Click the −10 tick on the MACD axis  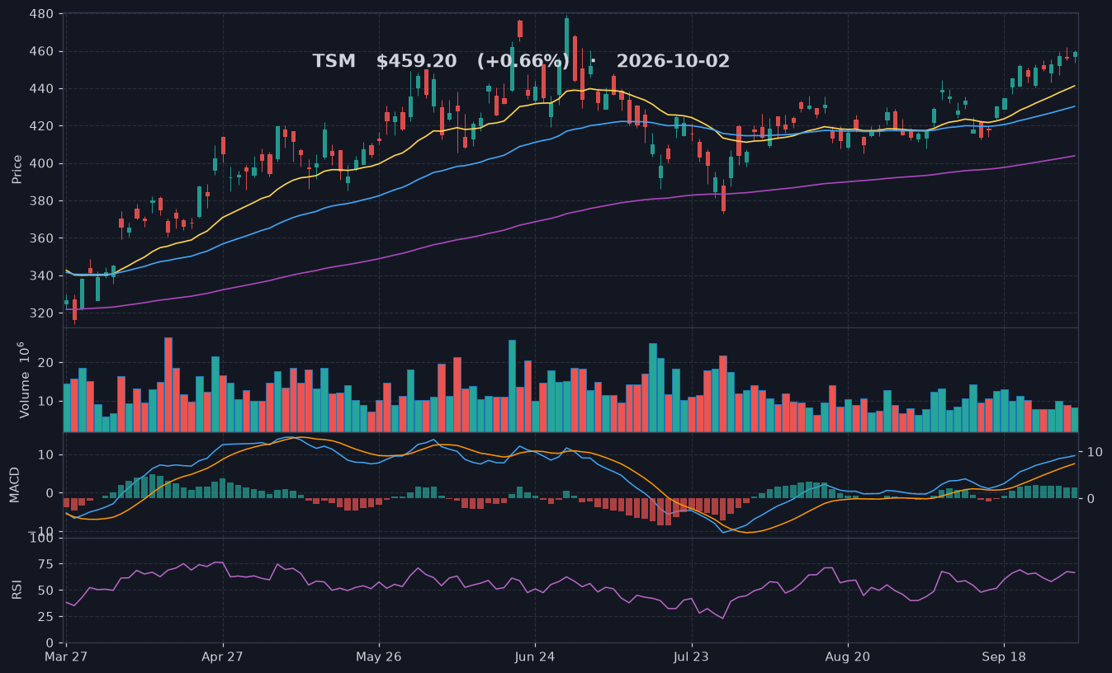pyautogui.click(x=42, y=531)
